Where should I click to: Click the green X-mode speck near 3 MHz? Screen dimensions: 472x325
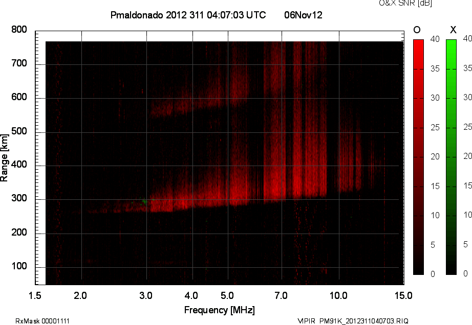click(144, 201)
